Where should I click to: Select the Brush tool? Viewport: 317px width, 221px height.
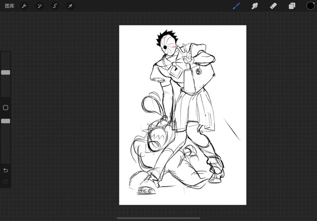click(236, 6)
